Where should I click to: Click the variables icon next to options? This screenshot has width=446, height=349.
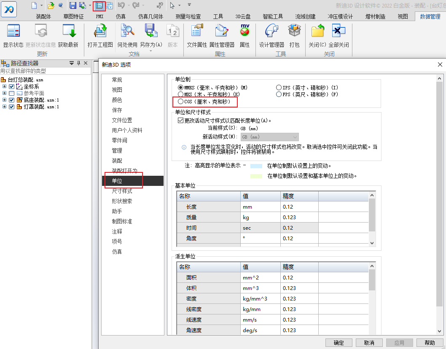pyautogui.click(x=110, y=5)
